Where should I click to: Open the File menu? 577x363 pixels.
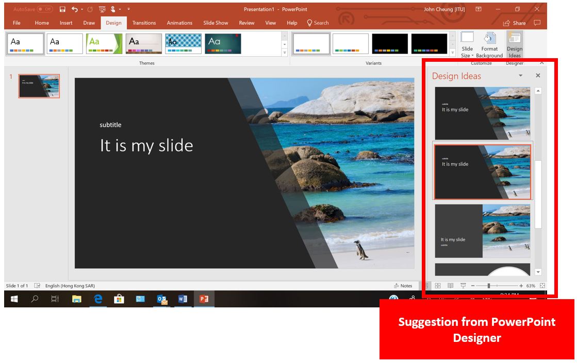17,23
